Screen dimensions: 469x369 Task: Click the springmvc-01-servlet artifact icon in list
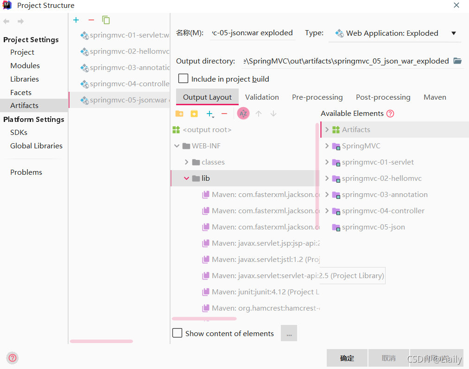[x=84, y=35]
